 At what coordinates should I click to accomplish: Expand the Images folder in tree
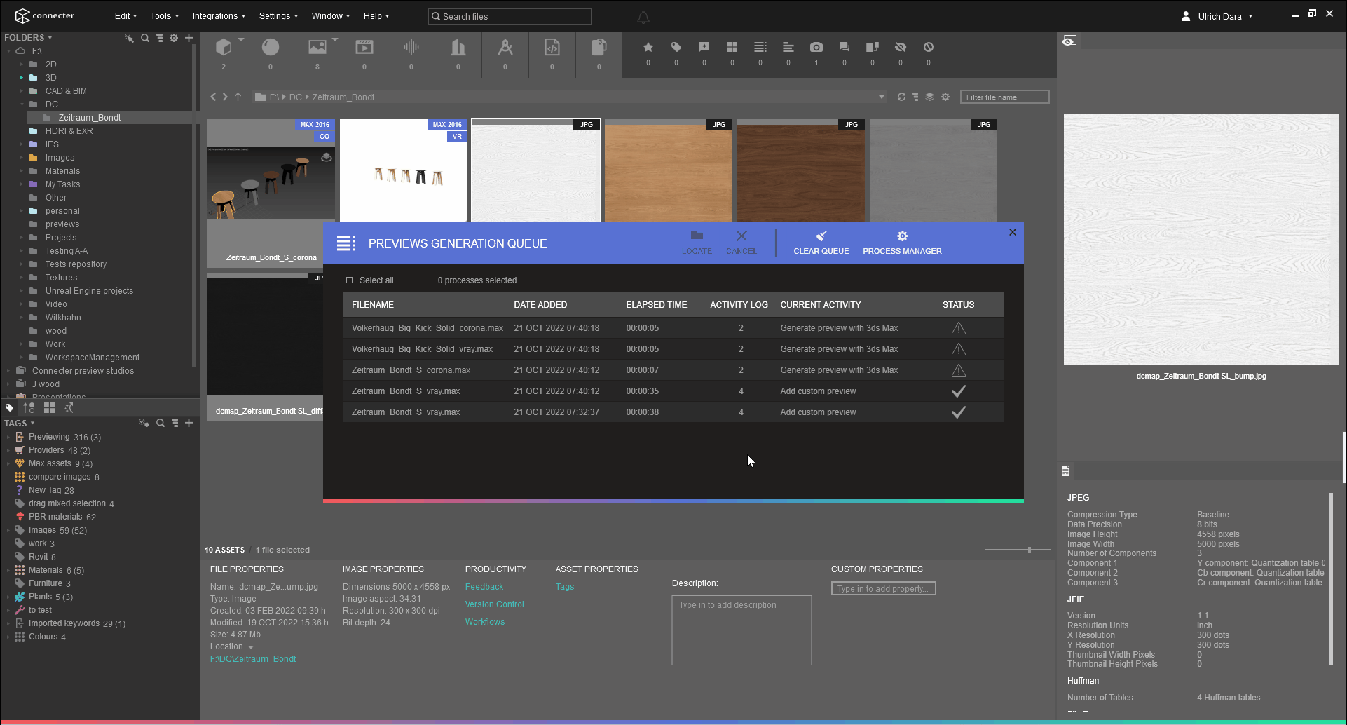[22, 158]
